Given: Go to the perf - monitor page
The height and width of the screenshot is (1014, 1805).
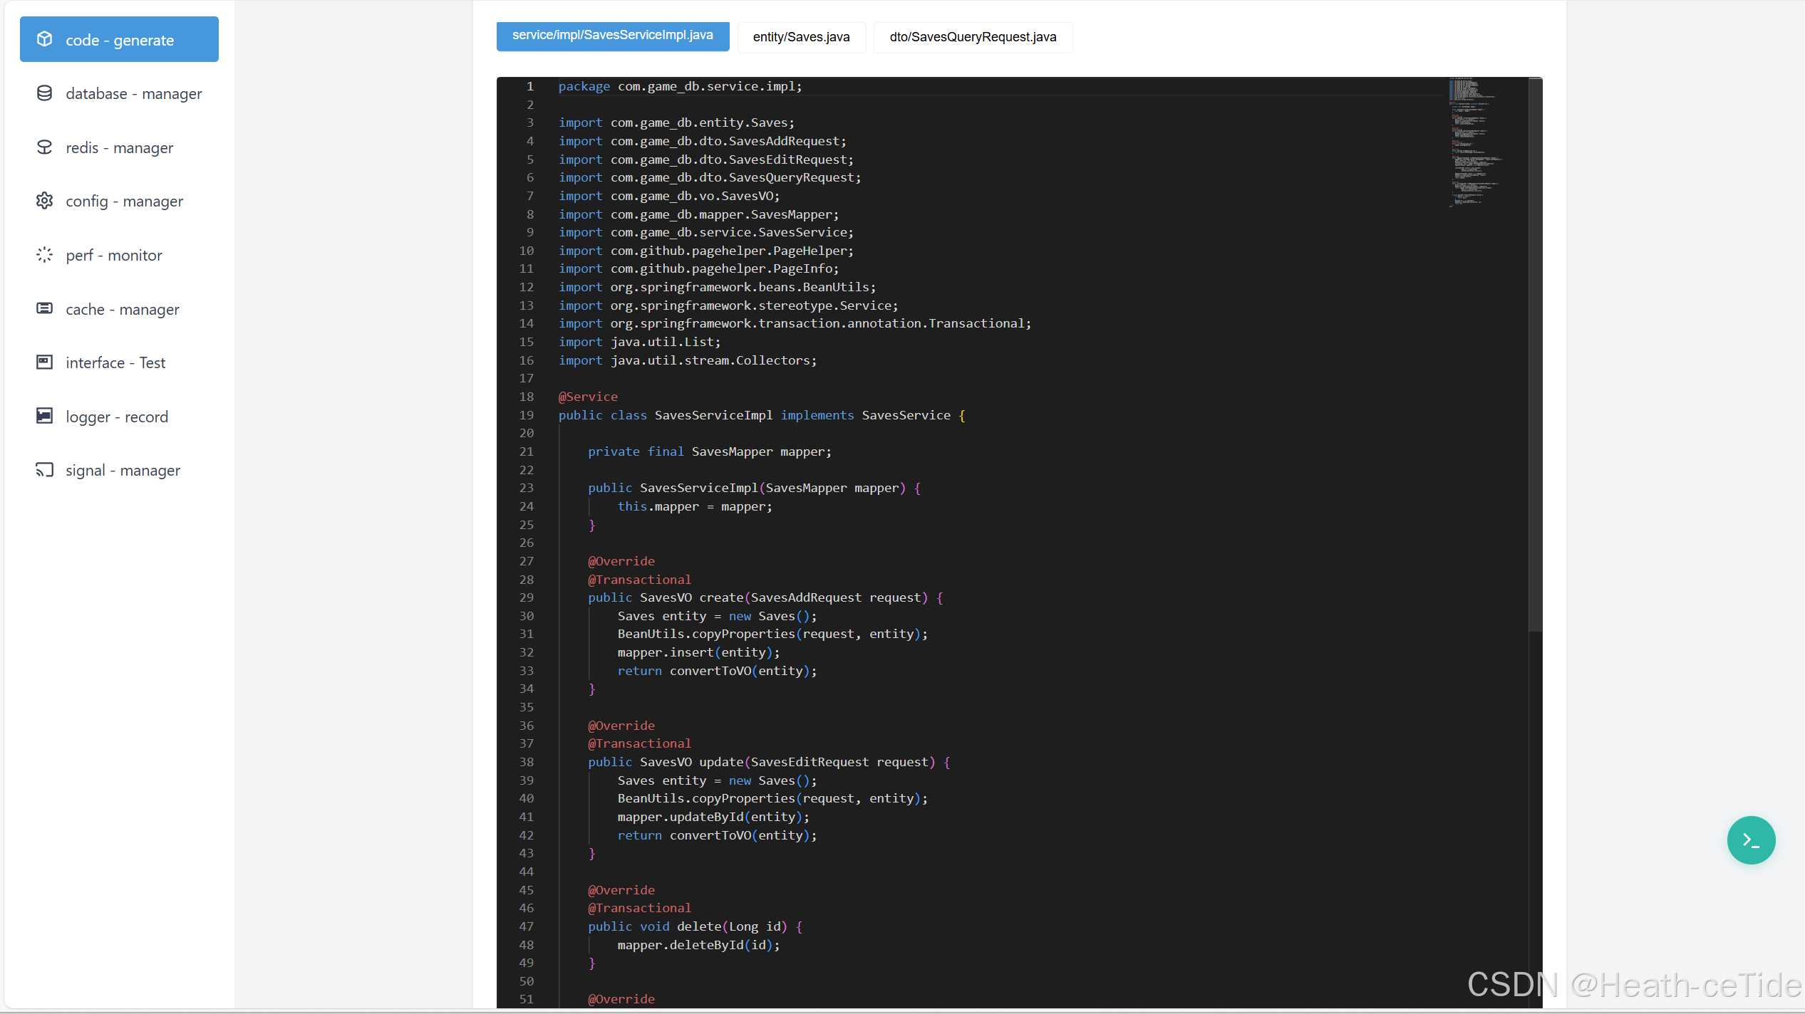Looking at the screenshot, I should pyautogui.click(x=114, y=256).
